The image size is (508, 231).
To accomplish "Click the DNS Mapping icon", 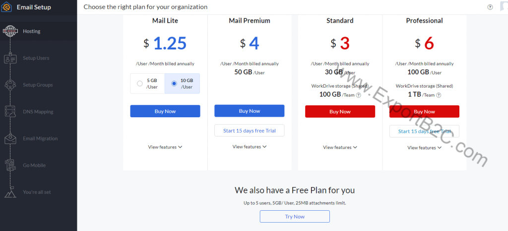I will coord(10,112).
